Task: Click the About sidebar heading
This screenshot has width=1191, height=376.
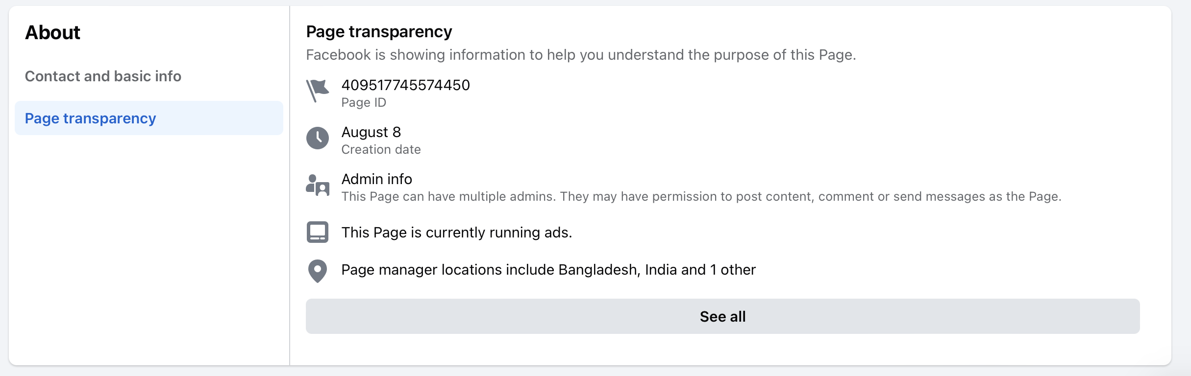Action: click(52, 33)
